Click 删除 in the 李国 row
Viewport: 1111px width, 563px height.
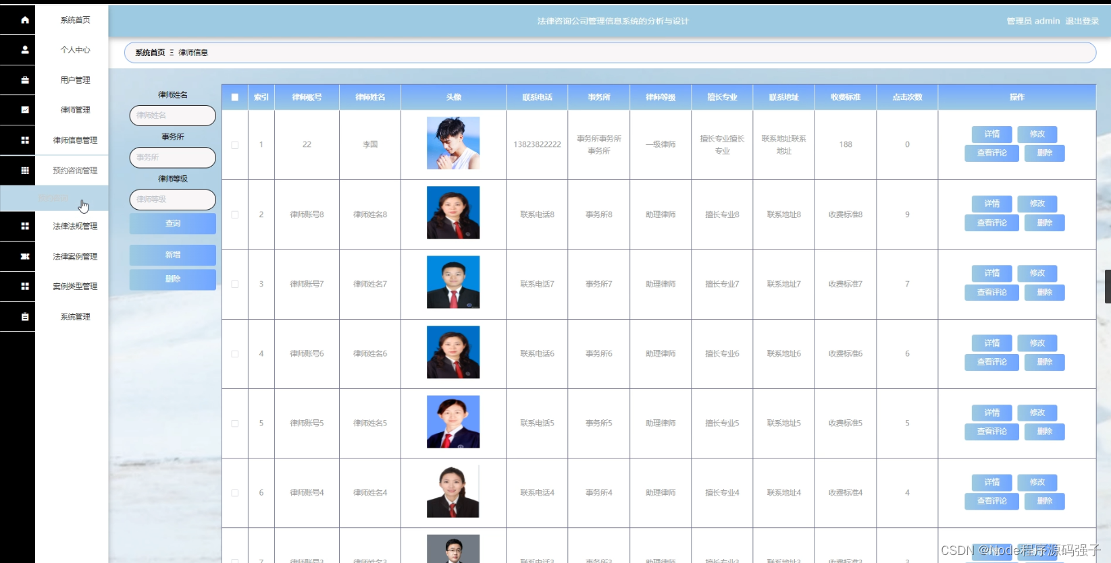click(1045, 153)
